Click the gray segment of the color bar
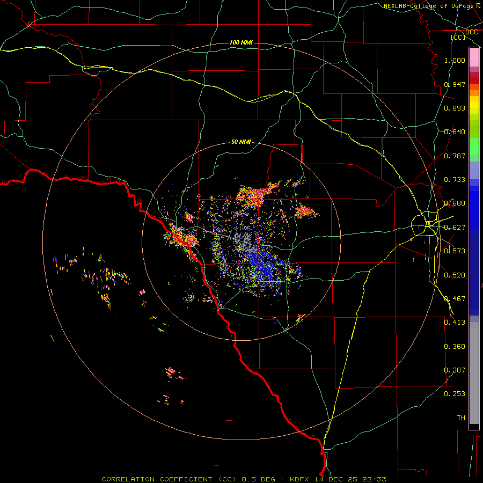 474,373
